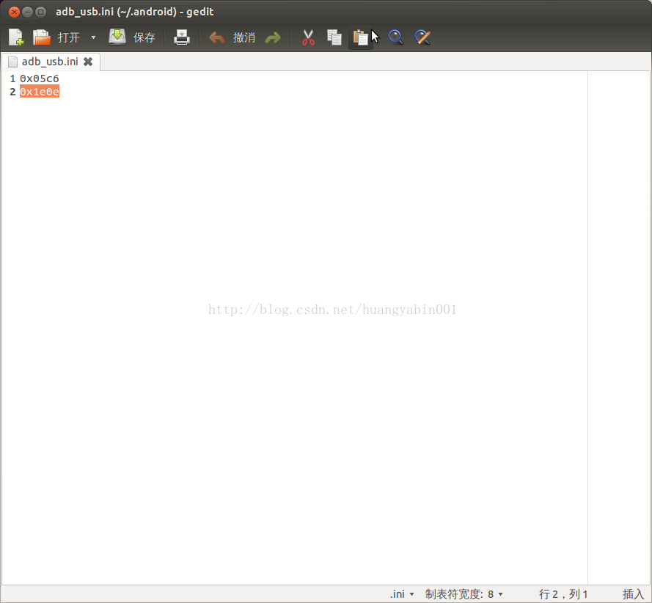Image resolution: width=652 pixels, height=603 pixels.
Task: Click the open file folder icon
Action: [42, 37]
